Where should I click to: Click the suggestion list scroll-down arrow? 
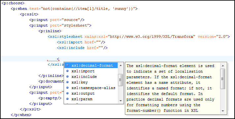[x=121, y=101]
